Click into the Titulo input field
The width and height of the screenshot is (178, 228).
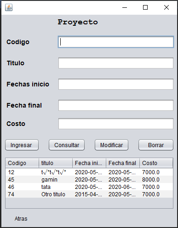tap(116, 63)
